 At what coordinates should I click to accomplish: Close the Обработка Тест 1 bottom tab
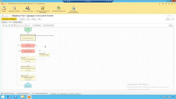click(x=80, y=93)
